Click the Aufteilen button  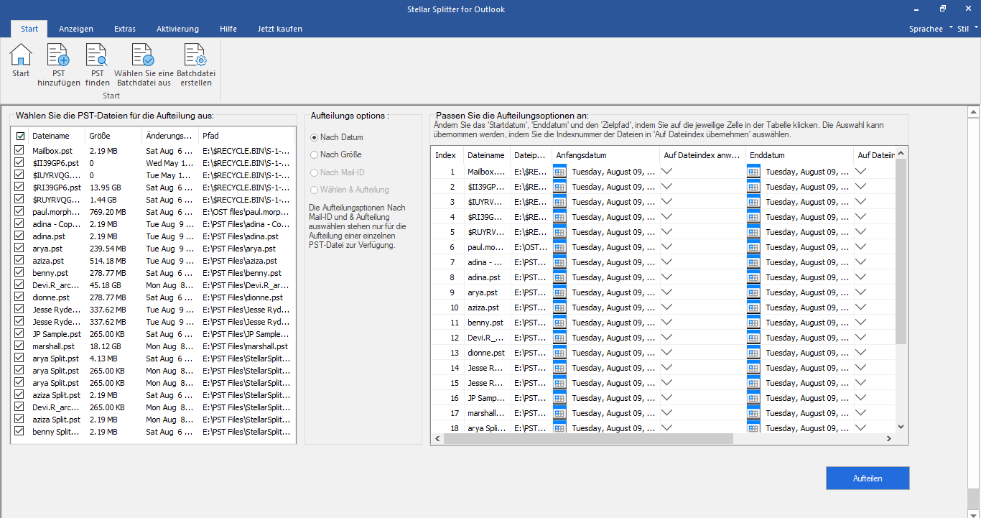[868, 478]
